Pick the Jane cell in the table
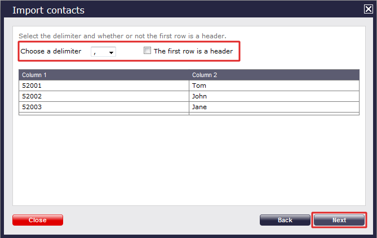 (x=274, y=106)
